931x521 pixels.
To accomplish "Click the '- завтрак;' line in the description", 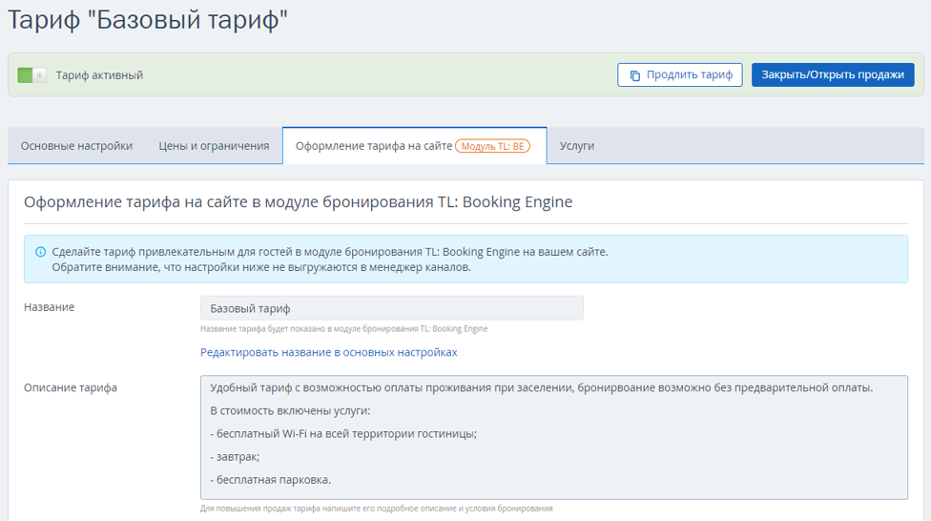I will tap(235, 457).
